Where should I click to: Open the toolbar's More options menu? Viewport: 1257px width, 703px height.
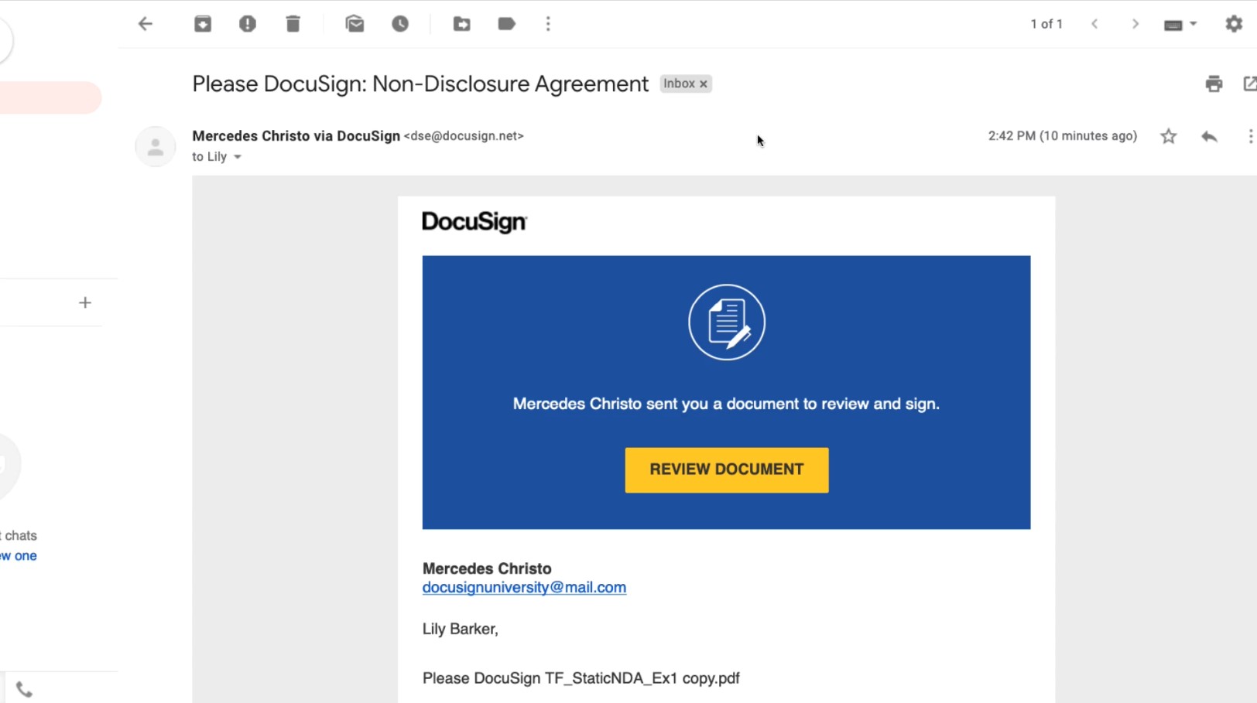click(548, 24)
